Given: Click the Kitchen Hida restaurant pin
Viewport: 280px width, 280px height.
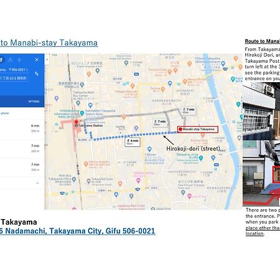Looking at the screenshot, I should tap(203, 136).
